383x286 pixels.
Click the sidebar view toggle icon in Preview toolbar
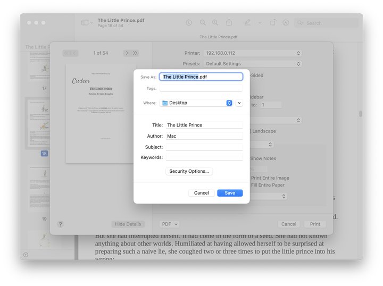click(85, 23)
